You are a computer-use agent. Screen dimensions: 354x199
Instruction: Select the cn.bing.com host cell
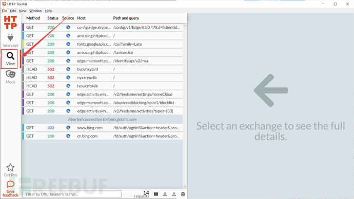point(87,136)
